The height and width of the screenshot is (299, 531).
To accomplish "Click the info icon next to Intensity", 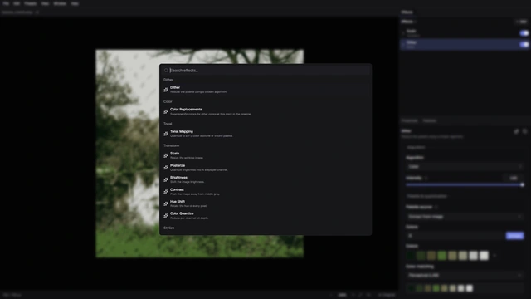I will tap(426, 178).
